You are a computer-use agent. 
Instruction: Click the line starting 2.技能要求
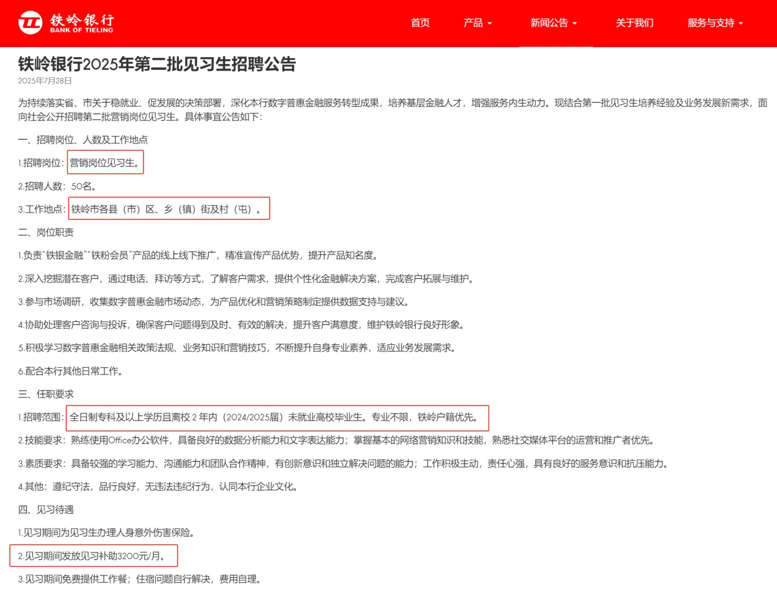pyautogui.click(x=336, y=441)
